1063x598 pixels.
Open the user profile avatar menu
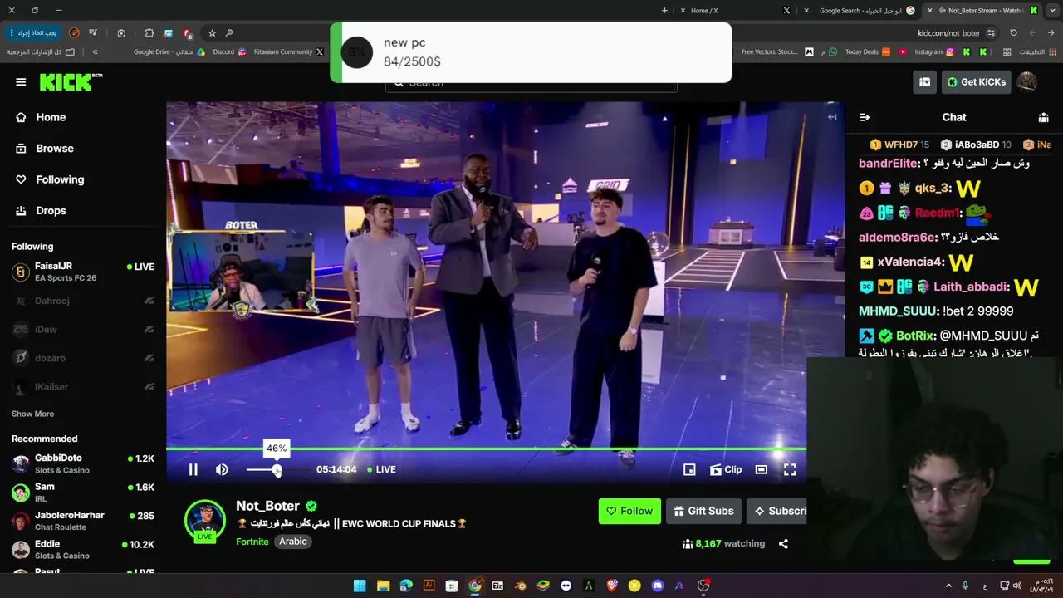click(1027, 81)
